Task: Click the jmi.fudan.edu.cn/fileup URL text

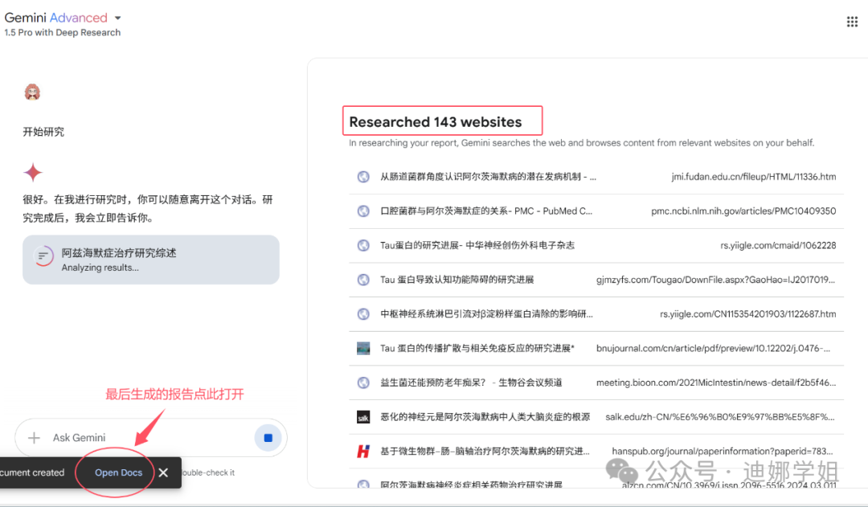Action: tap(753, 177)
